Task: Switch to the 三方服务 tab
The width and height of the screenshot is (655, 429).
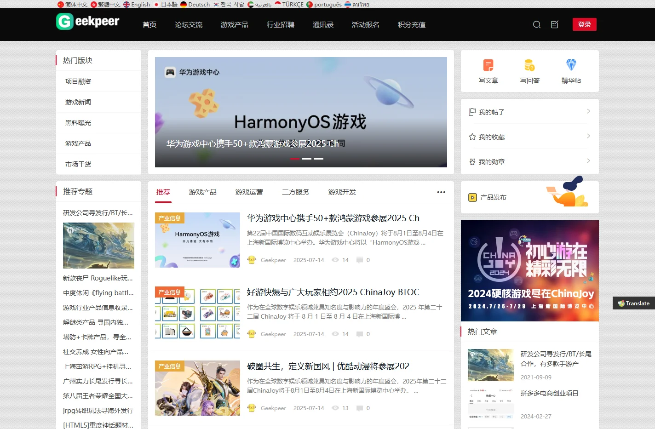Action: (x=296, y=192)
